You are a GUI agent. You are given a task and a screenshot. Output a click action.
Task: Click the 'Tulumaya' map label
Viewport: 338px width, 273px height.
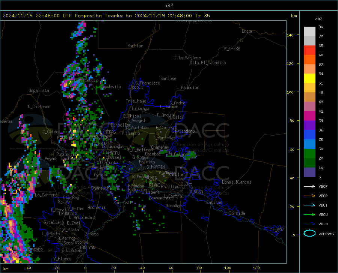[140, 109]
